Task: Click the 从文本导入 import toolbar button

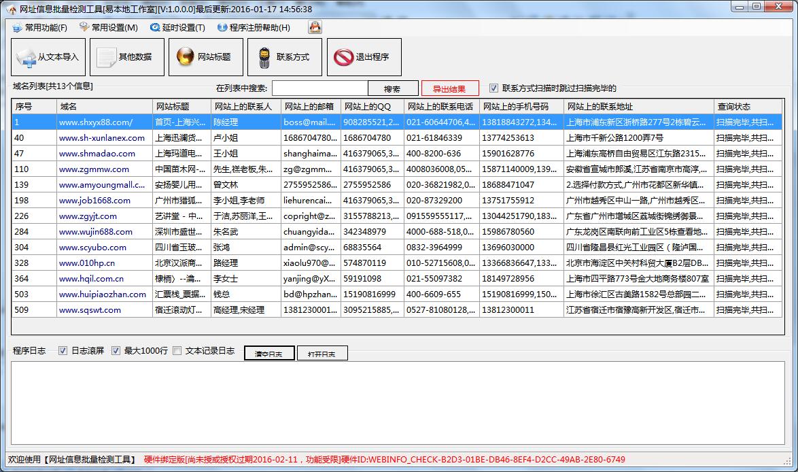Action: pyautogui.click(x=48, y=57)
